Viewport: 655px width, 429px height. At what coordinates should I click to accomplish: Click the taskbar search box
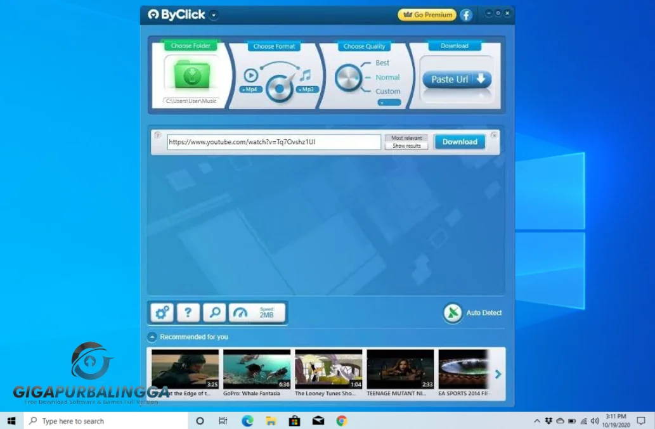coord(106,421)
